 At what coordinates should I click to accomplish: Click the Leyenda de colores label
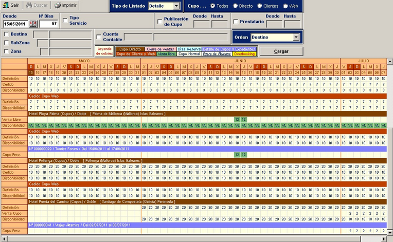point(104,51)
